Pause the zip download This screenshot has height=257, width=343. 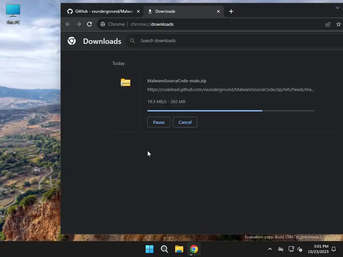158,122
